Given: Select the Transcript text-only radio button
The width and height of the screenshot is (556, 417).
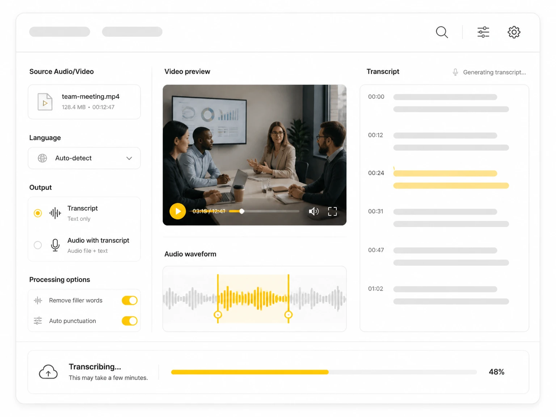Looking at the screenshot, I should pyautogui.click(x=38, y=213).
